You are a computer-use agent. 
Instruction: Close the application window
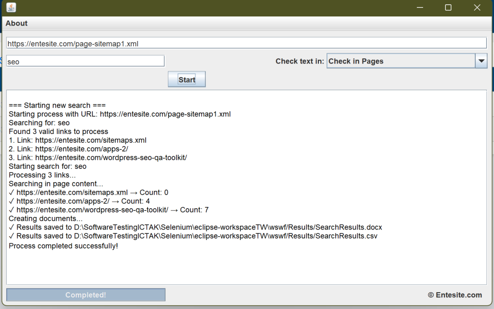(477, 8)
